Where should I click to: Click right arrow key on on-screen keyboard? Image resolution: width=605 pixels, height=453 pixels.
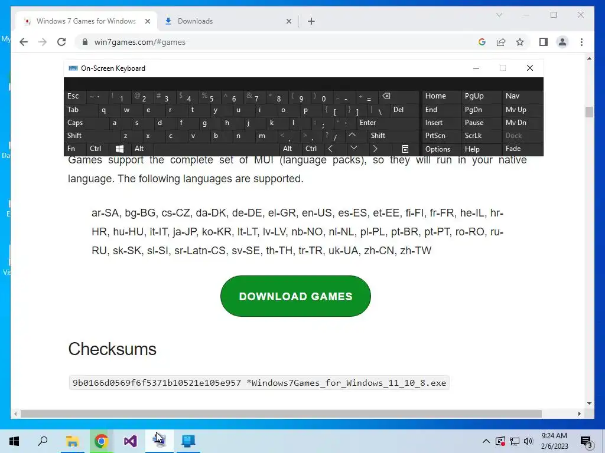pos(375,149)
